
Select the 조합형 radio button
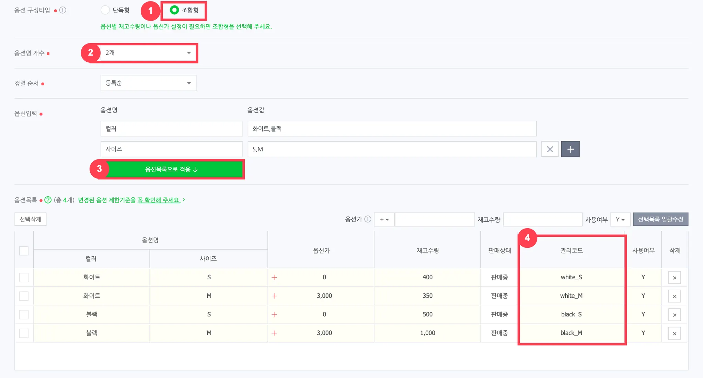point(174,10)
